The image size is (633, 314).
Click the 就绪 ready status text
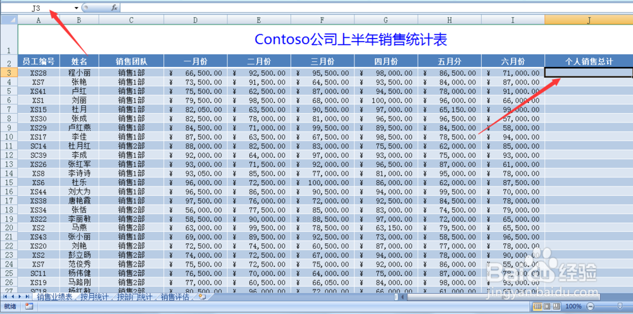(10, 306)
